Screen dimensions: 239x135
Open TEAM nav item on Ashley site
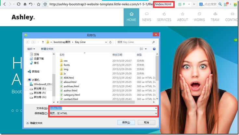(215, 17)
